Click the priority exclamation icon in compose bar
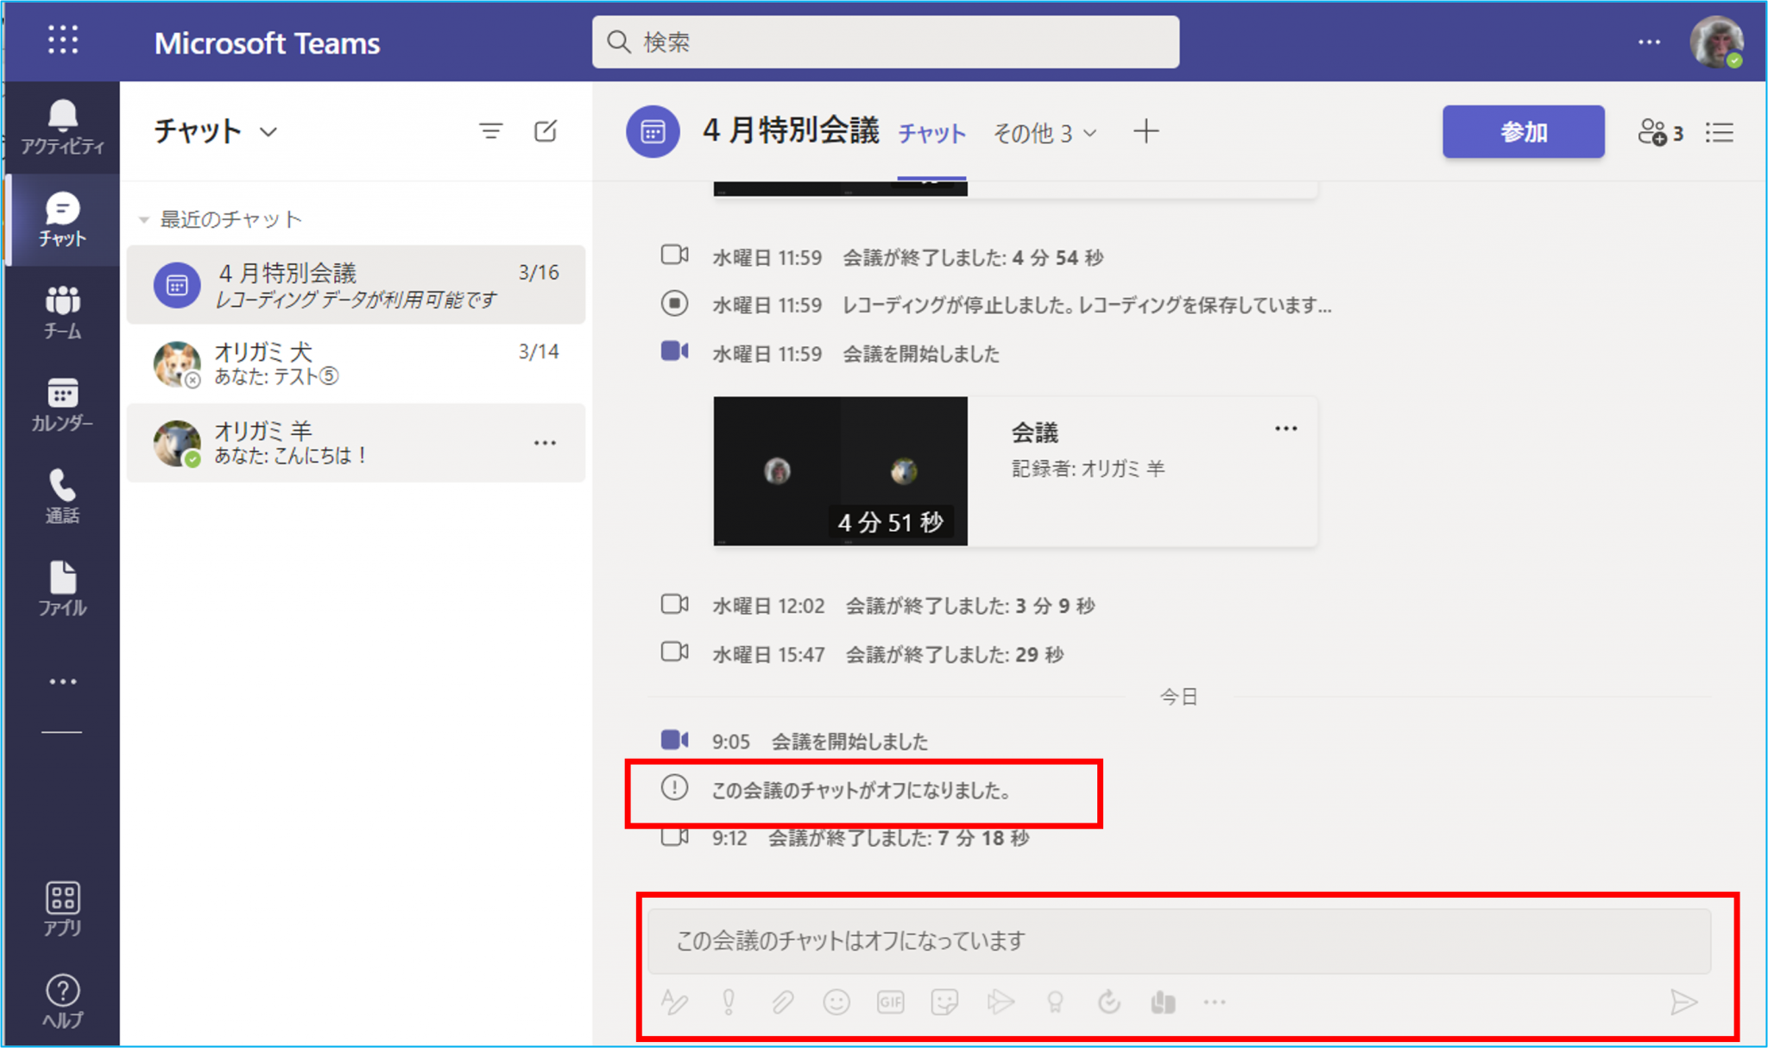 [729, 1001]
